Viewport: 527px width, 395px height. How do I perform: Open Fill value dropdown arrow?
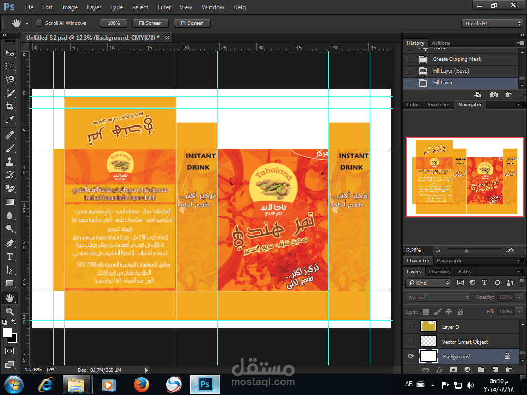click(520, 312)
